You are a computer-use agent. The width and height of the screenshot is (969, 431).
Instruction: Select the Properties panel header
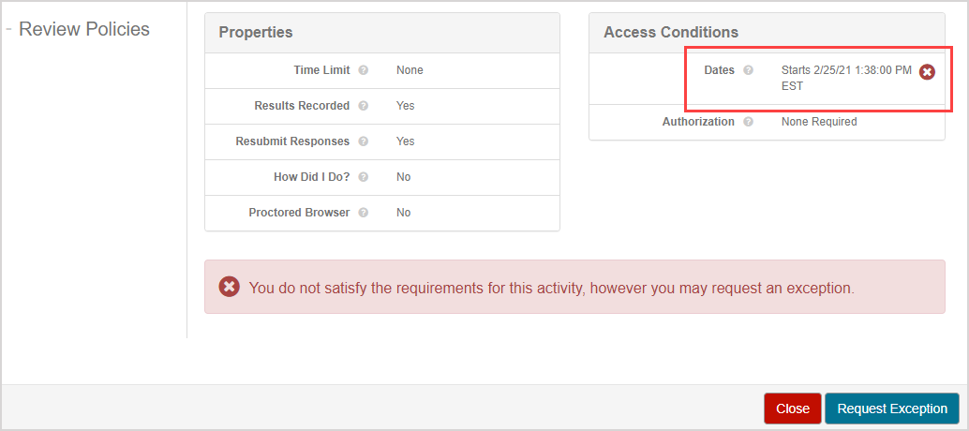pyautogui.click(x=256, y=32)
